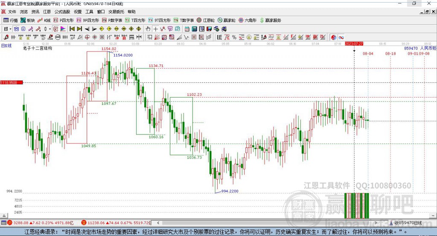Click the highlighted date 2023-07-27 marker
The width and height of the screenshot is (437, 236).
click(x=354, y=44)
